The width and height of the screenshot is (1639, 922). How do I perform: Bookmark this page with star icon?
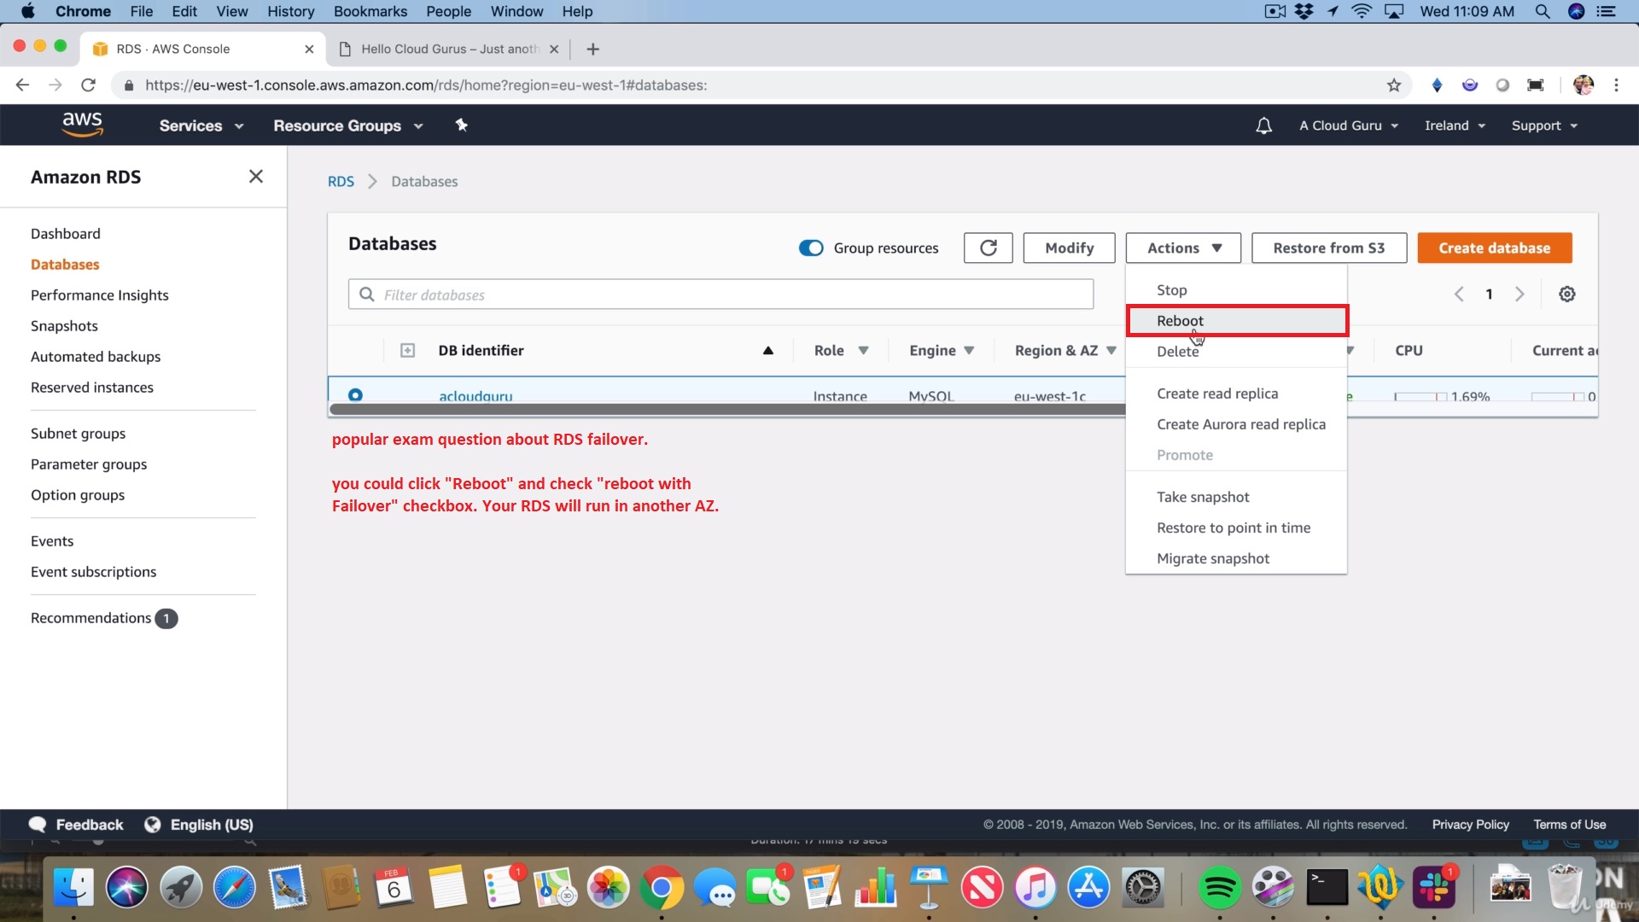click(x=1393, y=85)
